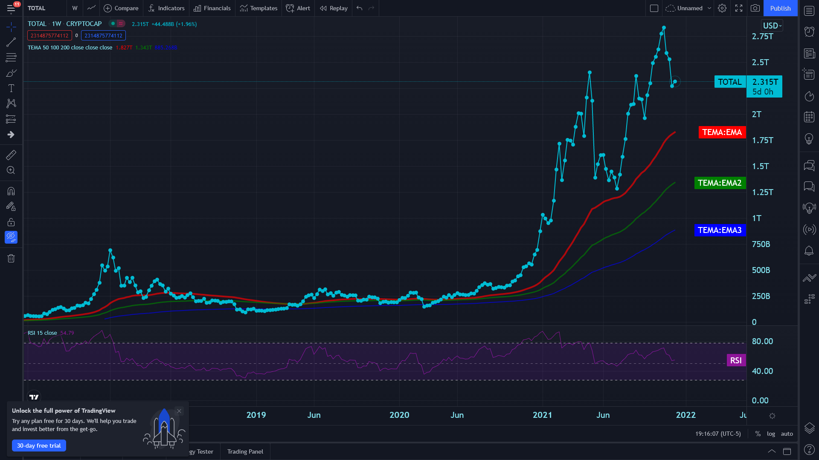The image size is (819, 460).
Task: Open chart settings gear icon
Action: (x=722, y=8)
